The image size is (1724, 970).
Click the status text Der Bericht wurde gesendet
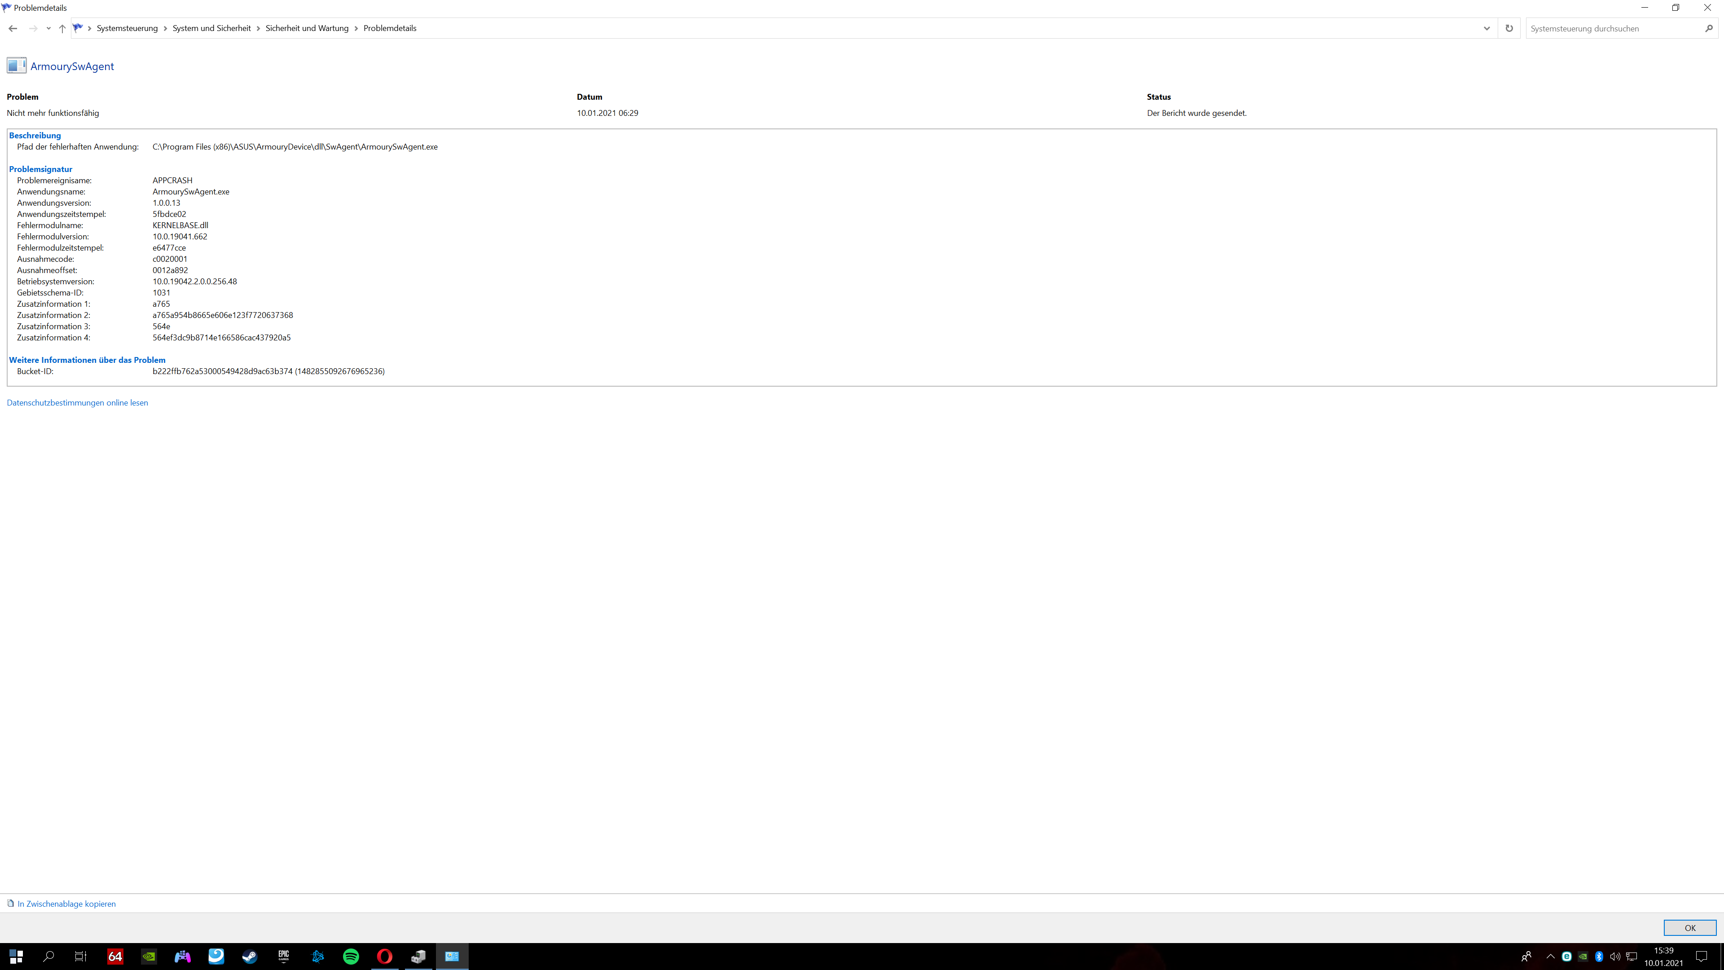1196,112
